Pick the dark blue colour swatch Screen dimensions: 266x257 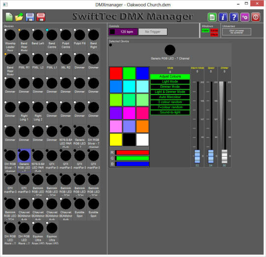pos(142,73)
